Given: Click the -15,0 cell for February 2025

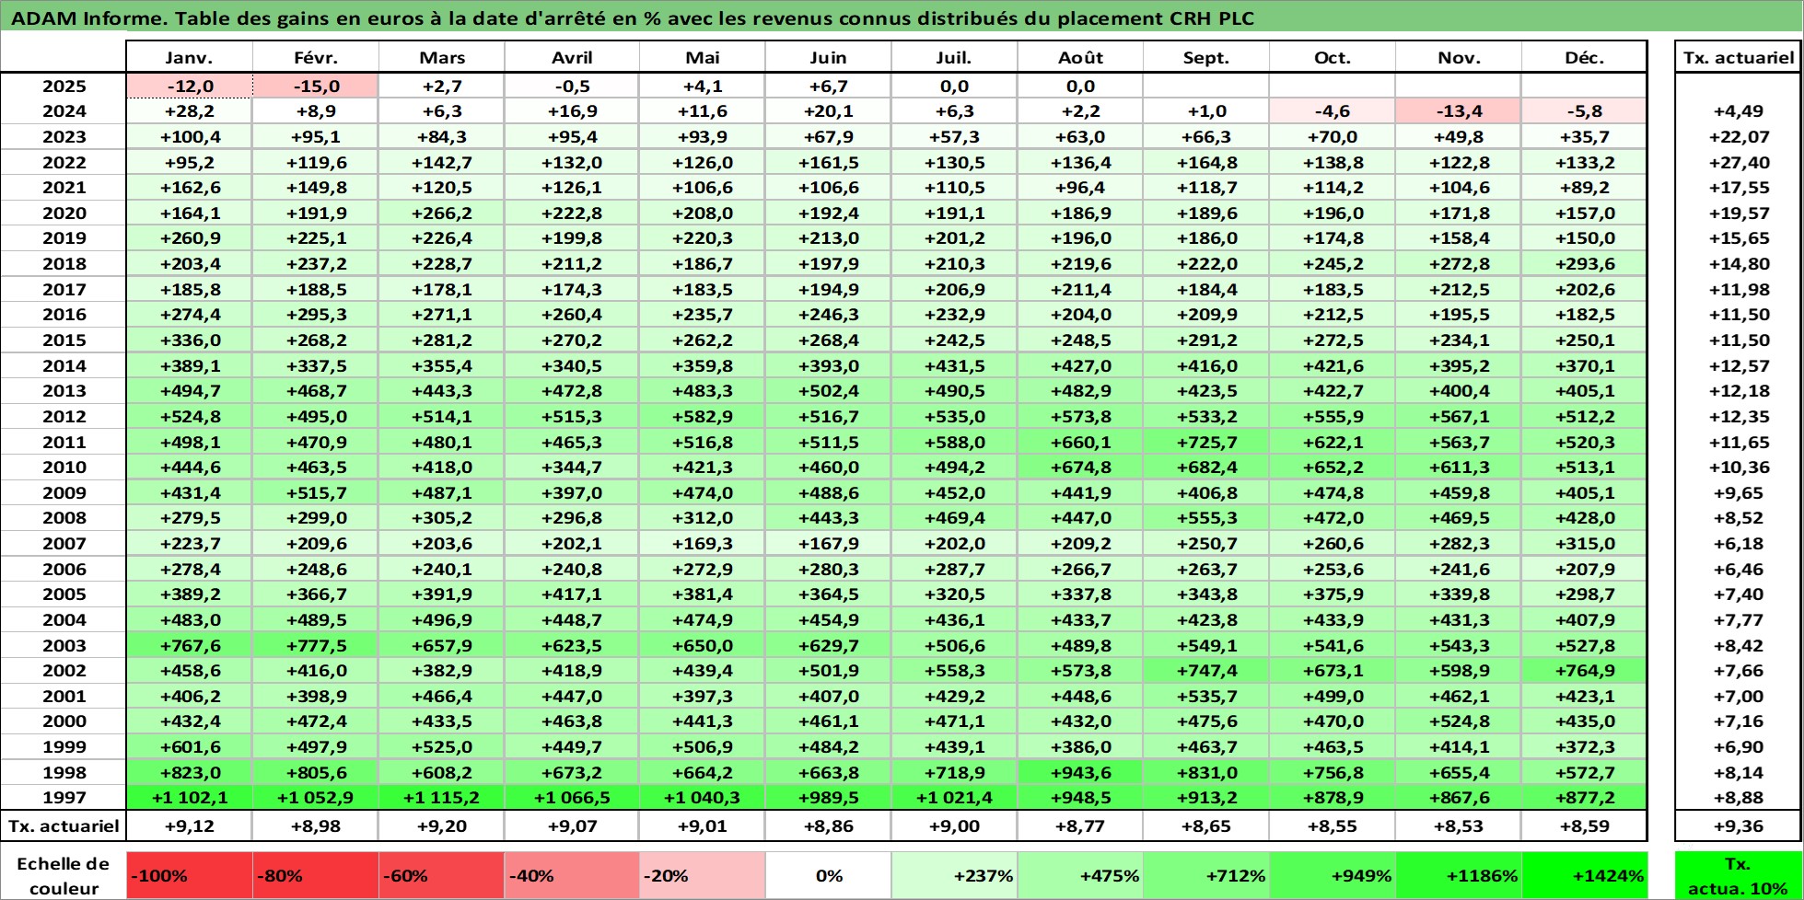Looking at the screenshot, I should coord(315,86).
